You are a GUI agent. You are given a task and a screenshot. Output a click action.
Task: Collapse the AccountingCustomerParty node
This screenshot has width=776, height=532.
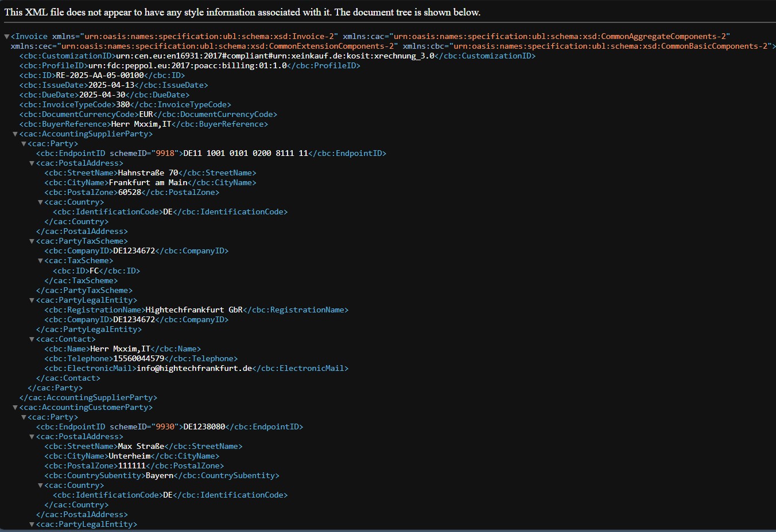(15, 408)
